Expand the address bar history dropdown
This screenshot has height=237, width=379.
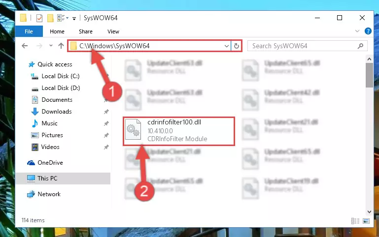[x=227, y=46]
